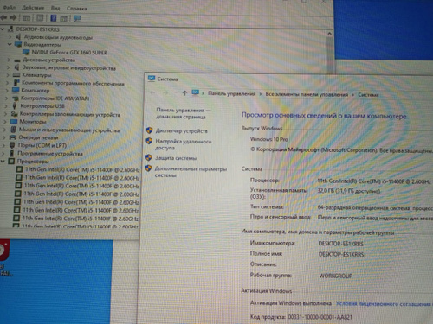The image size is (433, 324).
Task: Expand the Мониторы category
Action: (x=5, y=122)
